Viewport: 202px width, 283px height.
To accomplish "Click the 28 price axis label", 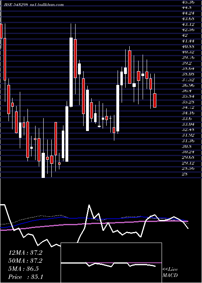I will 185,174.
